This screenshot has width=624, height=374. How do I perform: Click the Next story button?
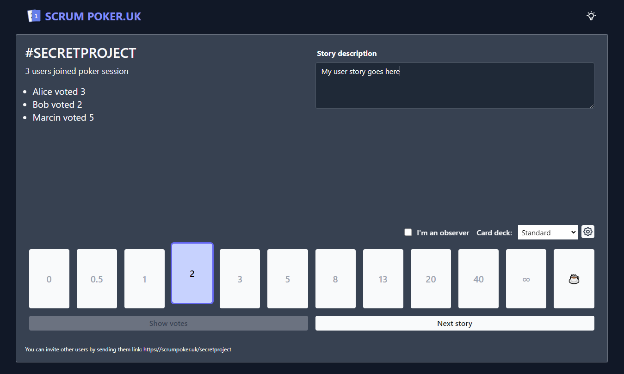click(455, 323)
